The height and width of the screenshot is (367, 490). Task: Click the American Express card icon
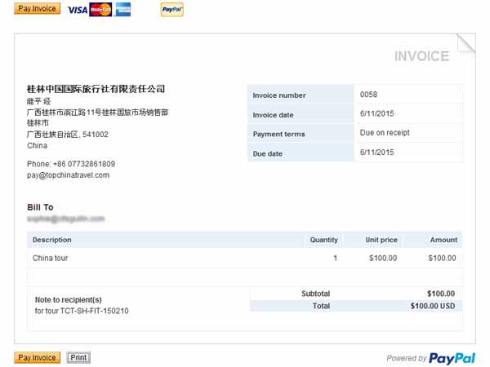click(x=123, y=10)
